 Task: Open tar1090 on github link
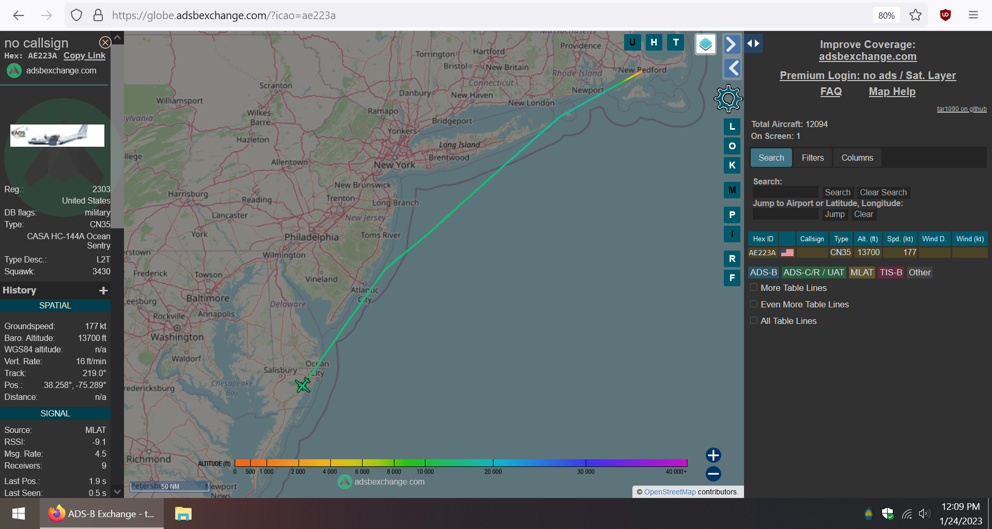962,109
